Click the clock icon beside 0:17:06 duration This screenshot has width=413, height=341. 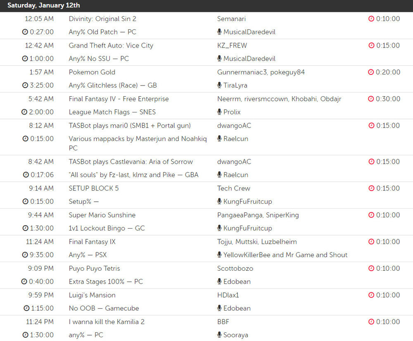tap(25, 175)
